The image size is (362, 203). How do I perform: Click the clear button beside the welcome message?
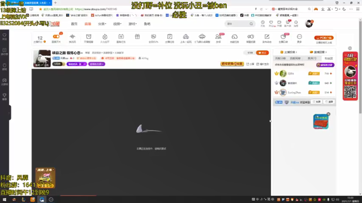[329, 101]
